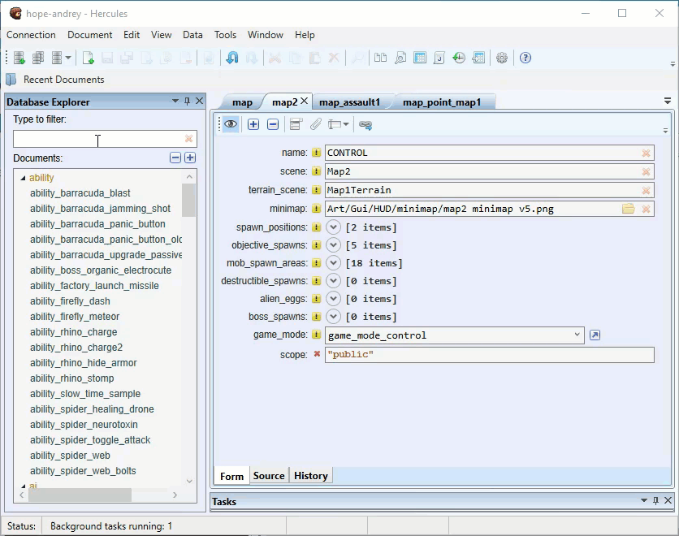This screenshot has height=536, width=679.
Task: Close the map2 tab
Action: click(304, 101)
